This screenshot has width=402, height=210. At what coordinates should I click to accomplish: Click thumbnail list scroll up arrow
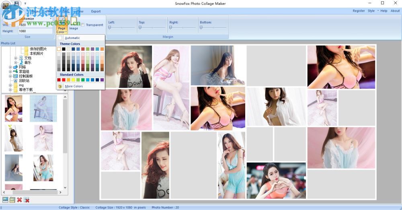tap(65, 97)
